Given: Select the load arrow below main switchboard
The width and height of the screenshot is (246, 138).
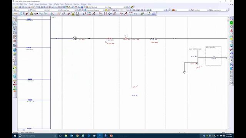Looking at the screenshot, I should [184, 72].
